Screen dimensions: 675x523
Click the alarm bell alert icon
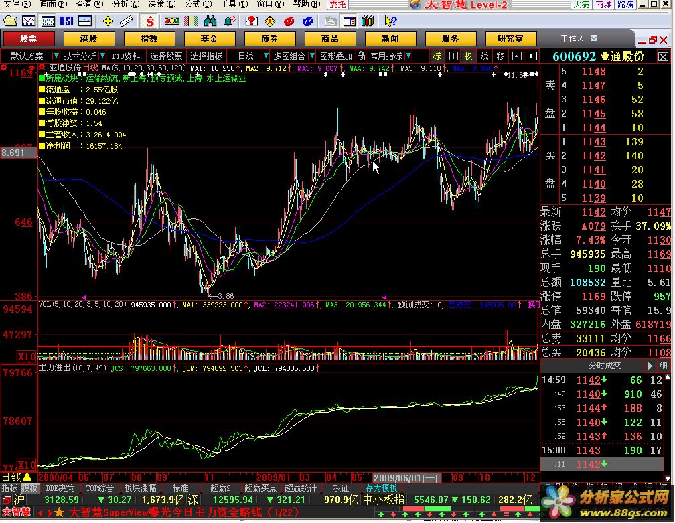point(229,21)
